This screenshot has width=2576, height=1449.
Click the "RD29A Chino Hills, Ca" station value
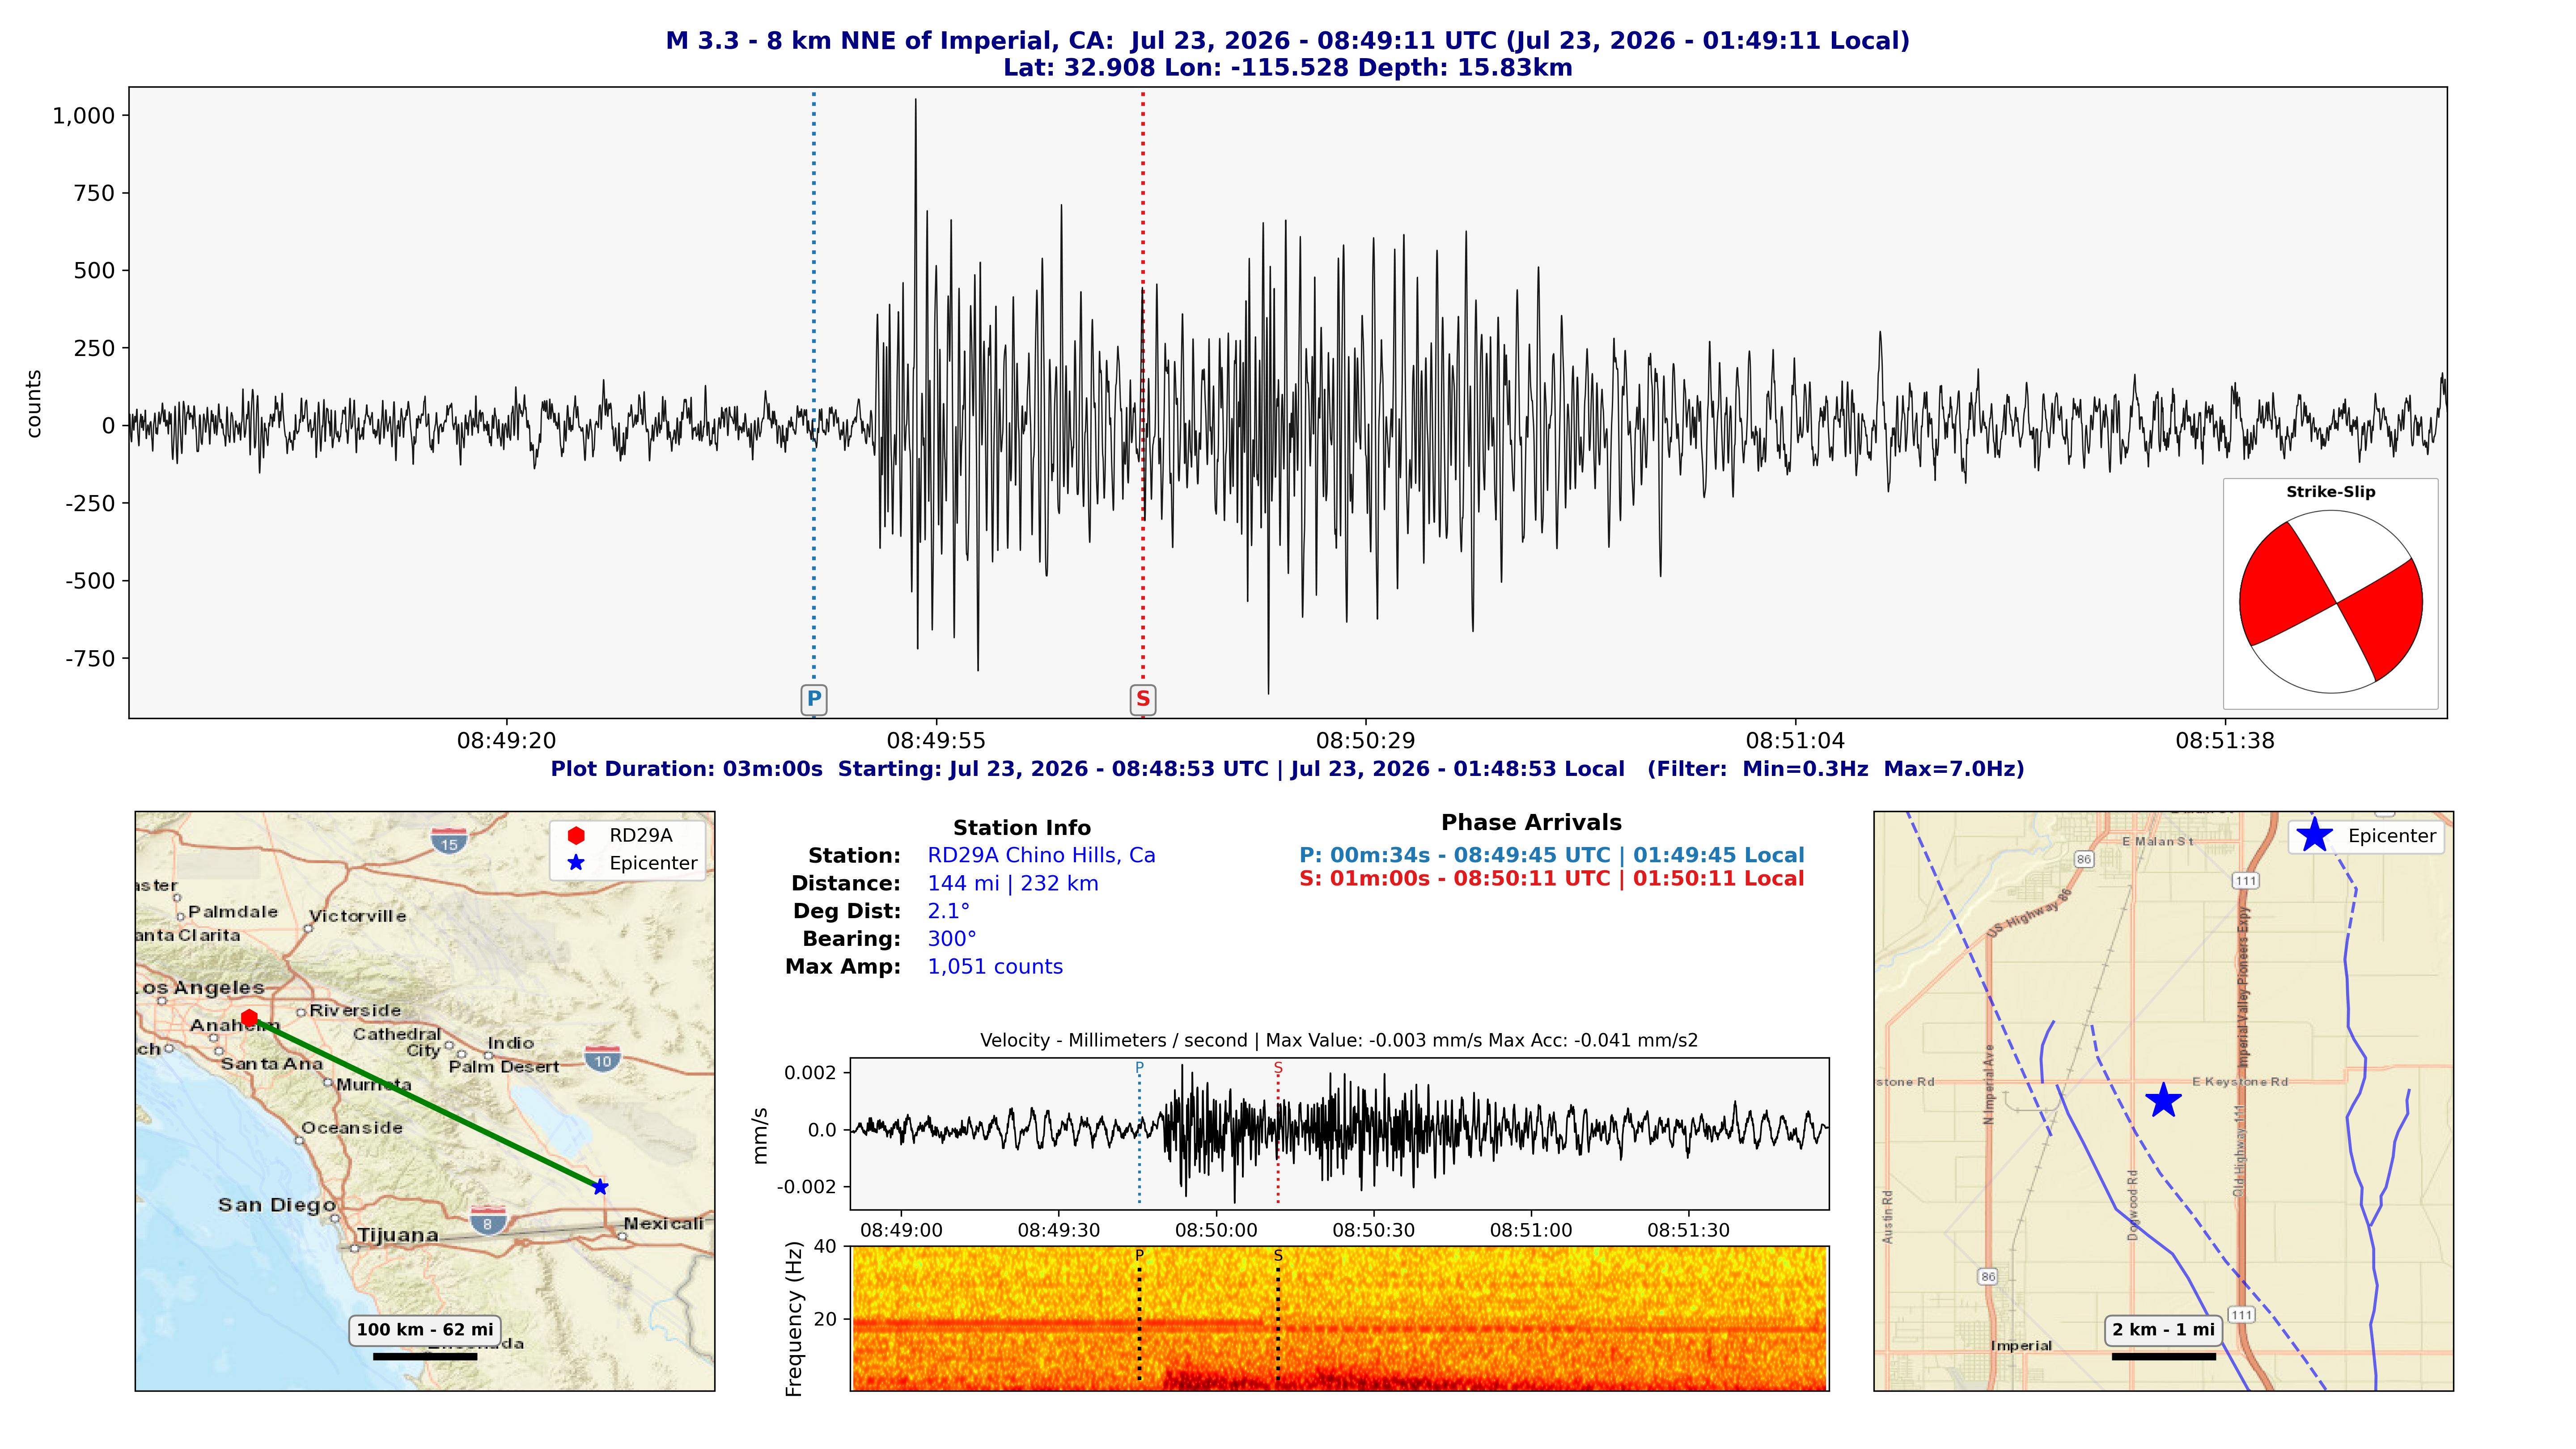[x=1041, y=856]
